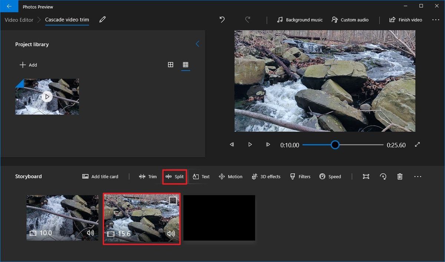Add Background music to the project

click(299, 20)
